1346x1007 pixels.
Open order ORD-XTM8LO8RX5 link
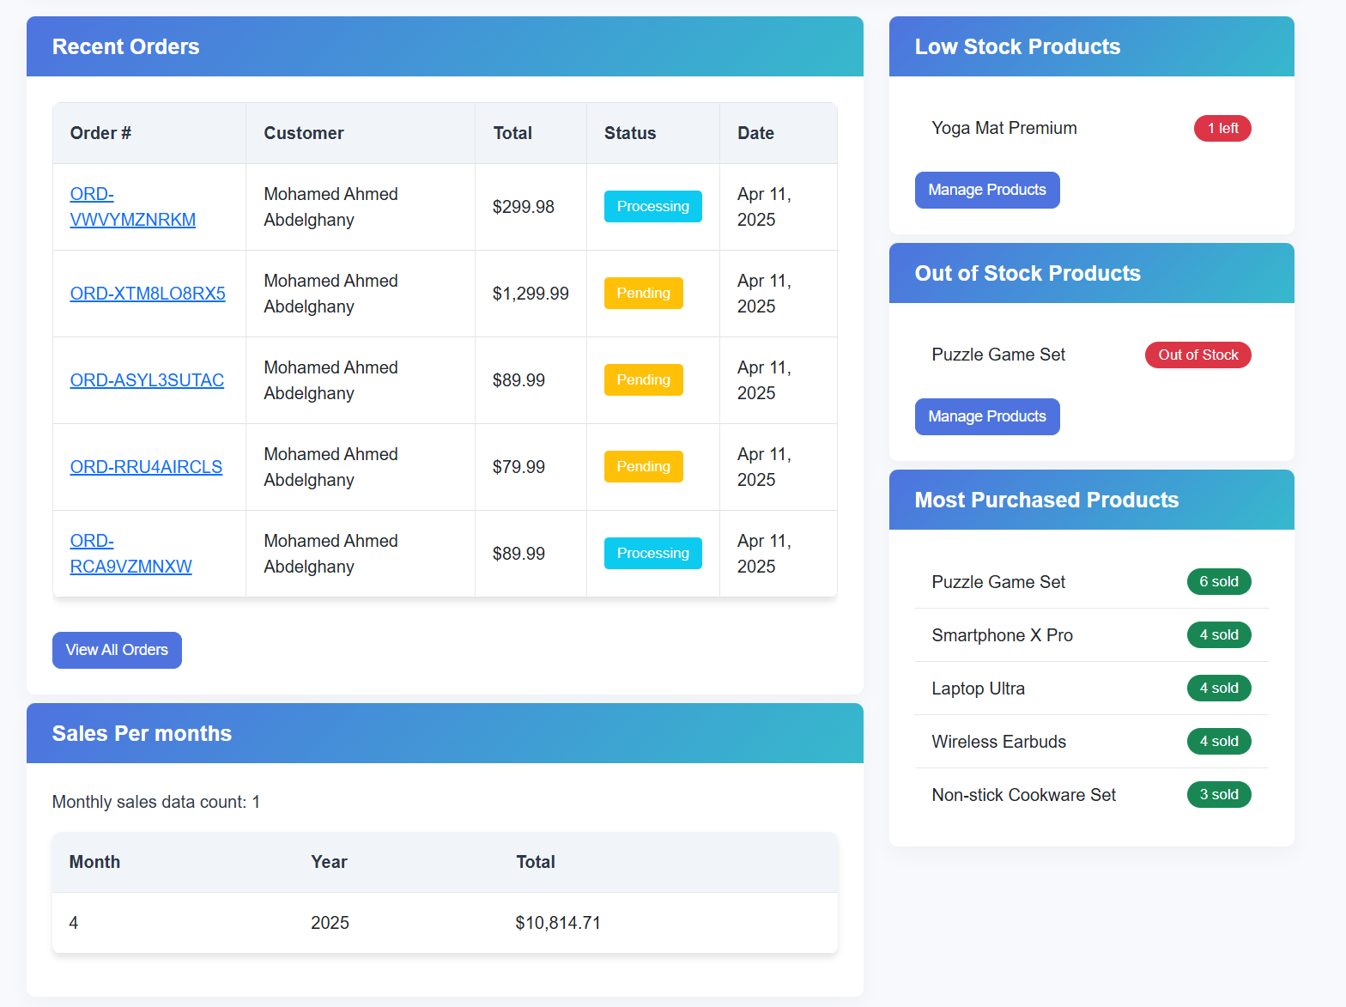[x=148, y=294]
